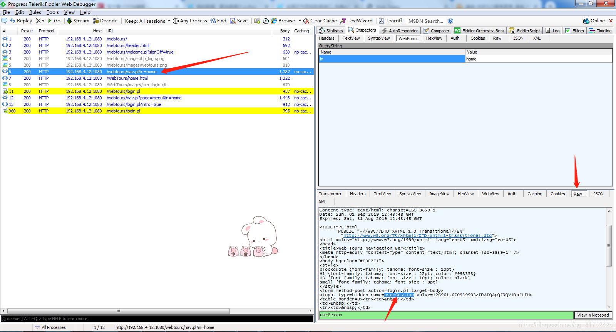Viewport: 616px width, 332px height.
Task: Select request WebForms inspector tab
Action: click(x=408, y=39)
